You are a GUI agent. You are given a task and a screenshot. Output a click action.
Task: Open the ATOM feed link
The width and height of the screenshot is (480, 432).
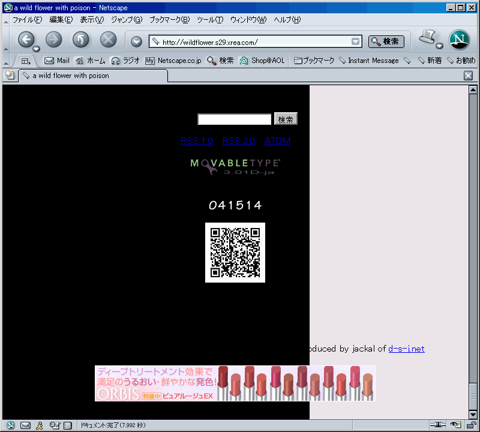coord(277,141)
